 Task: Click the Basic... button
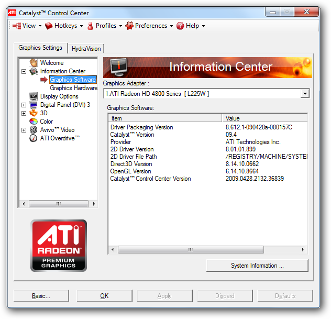point(41,296)
